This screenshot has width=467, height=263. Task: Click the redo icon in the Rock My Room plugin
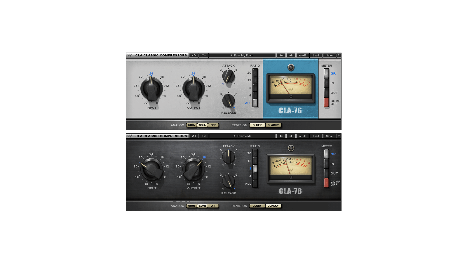click(x=204, y=55)
